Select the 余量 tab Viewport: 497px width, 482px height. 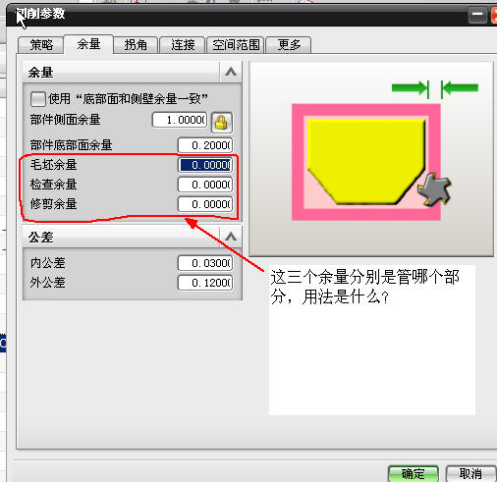point(88,44)
